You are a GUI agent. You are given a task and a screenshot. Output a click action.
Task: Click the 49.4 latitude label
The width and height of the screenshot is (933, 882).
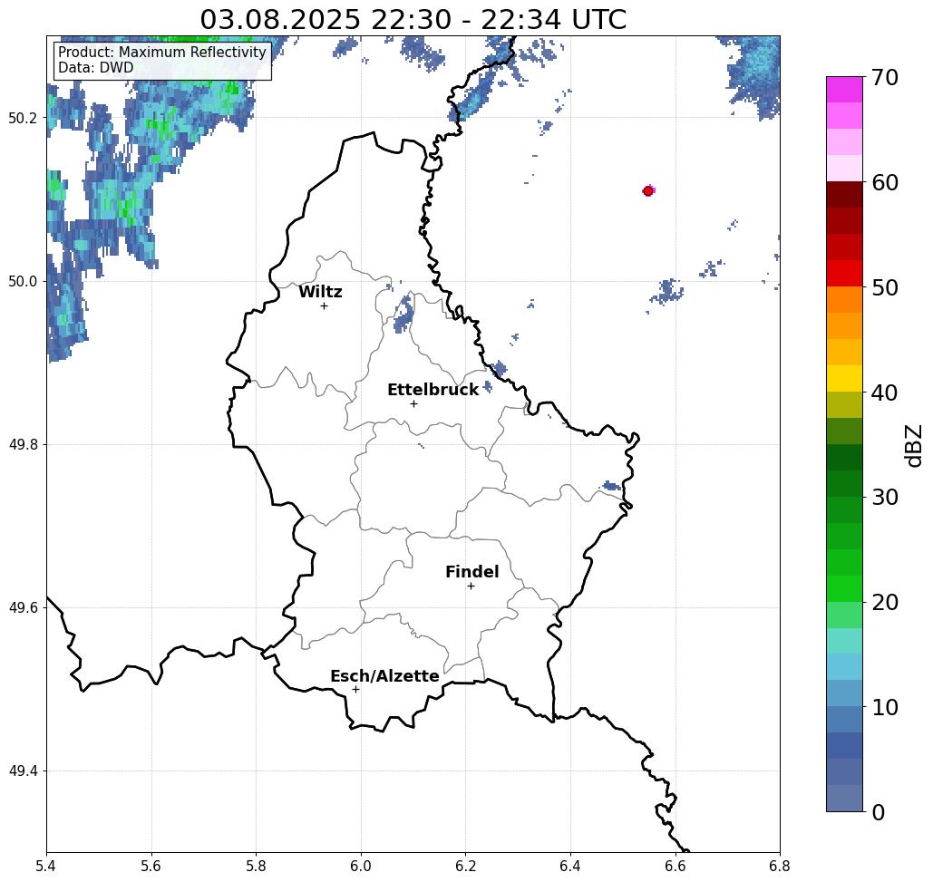click(x=23, y=771)
